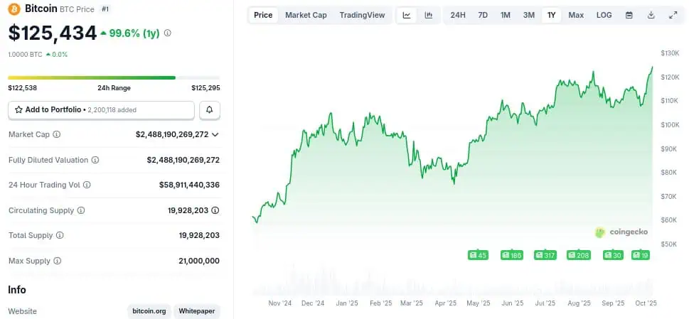Expand the chart to fullscreen
The height and width of the screenshot is (319, 689).
click(x=673, y=15)
